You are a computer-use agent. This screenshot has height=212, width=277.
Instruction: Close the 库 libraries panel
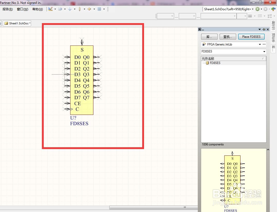tap(268, 30)
